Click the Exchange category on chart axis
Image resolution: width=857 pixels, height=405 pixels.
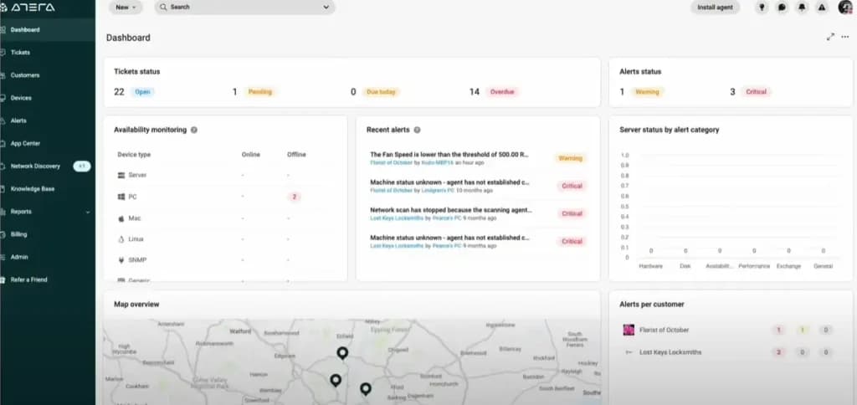[788, 266]
